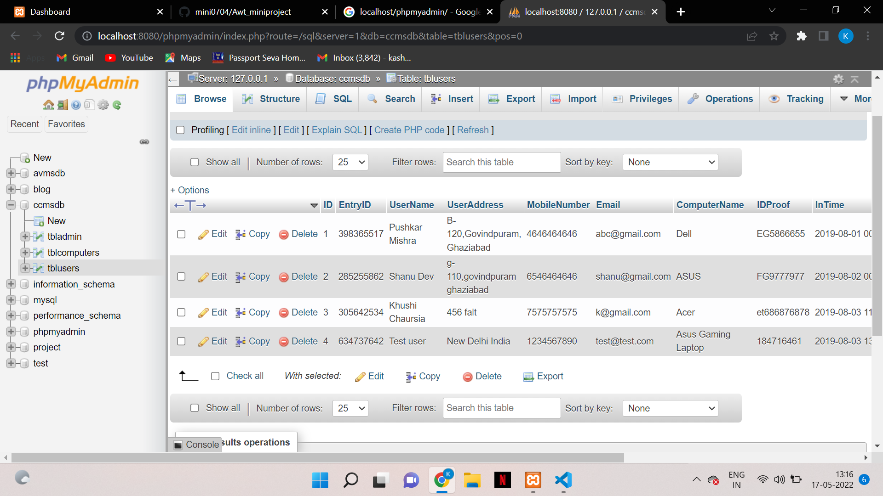Image resolution: width=883 pixels, height=496 pixels.
Task: Click the Create PHP code link
Action: (x=409, y=130)
